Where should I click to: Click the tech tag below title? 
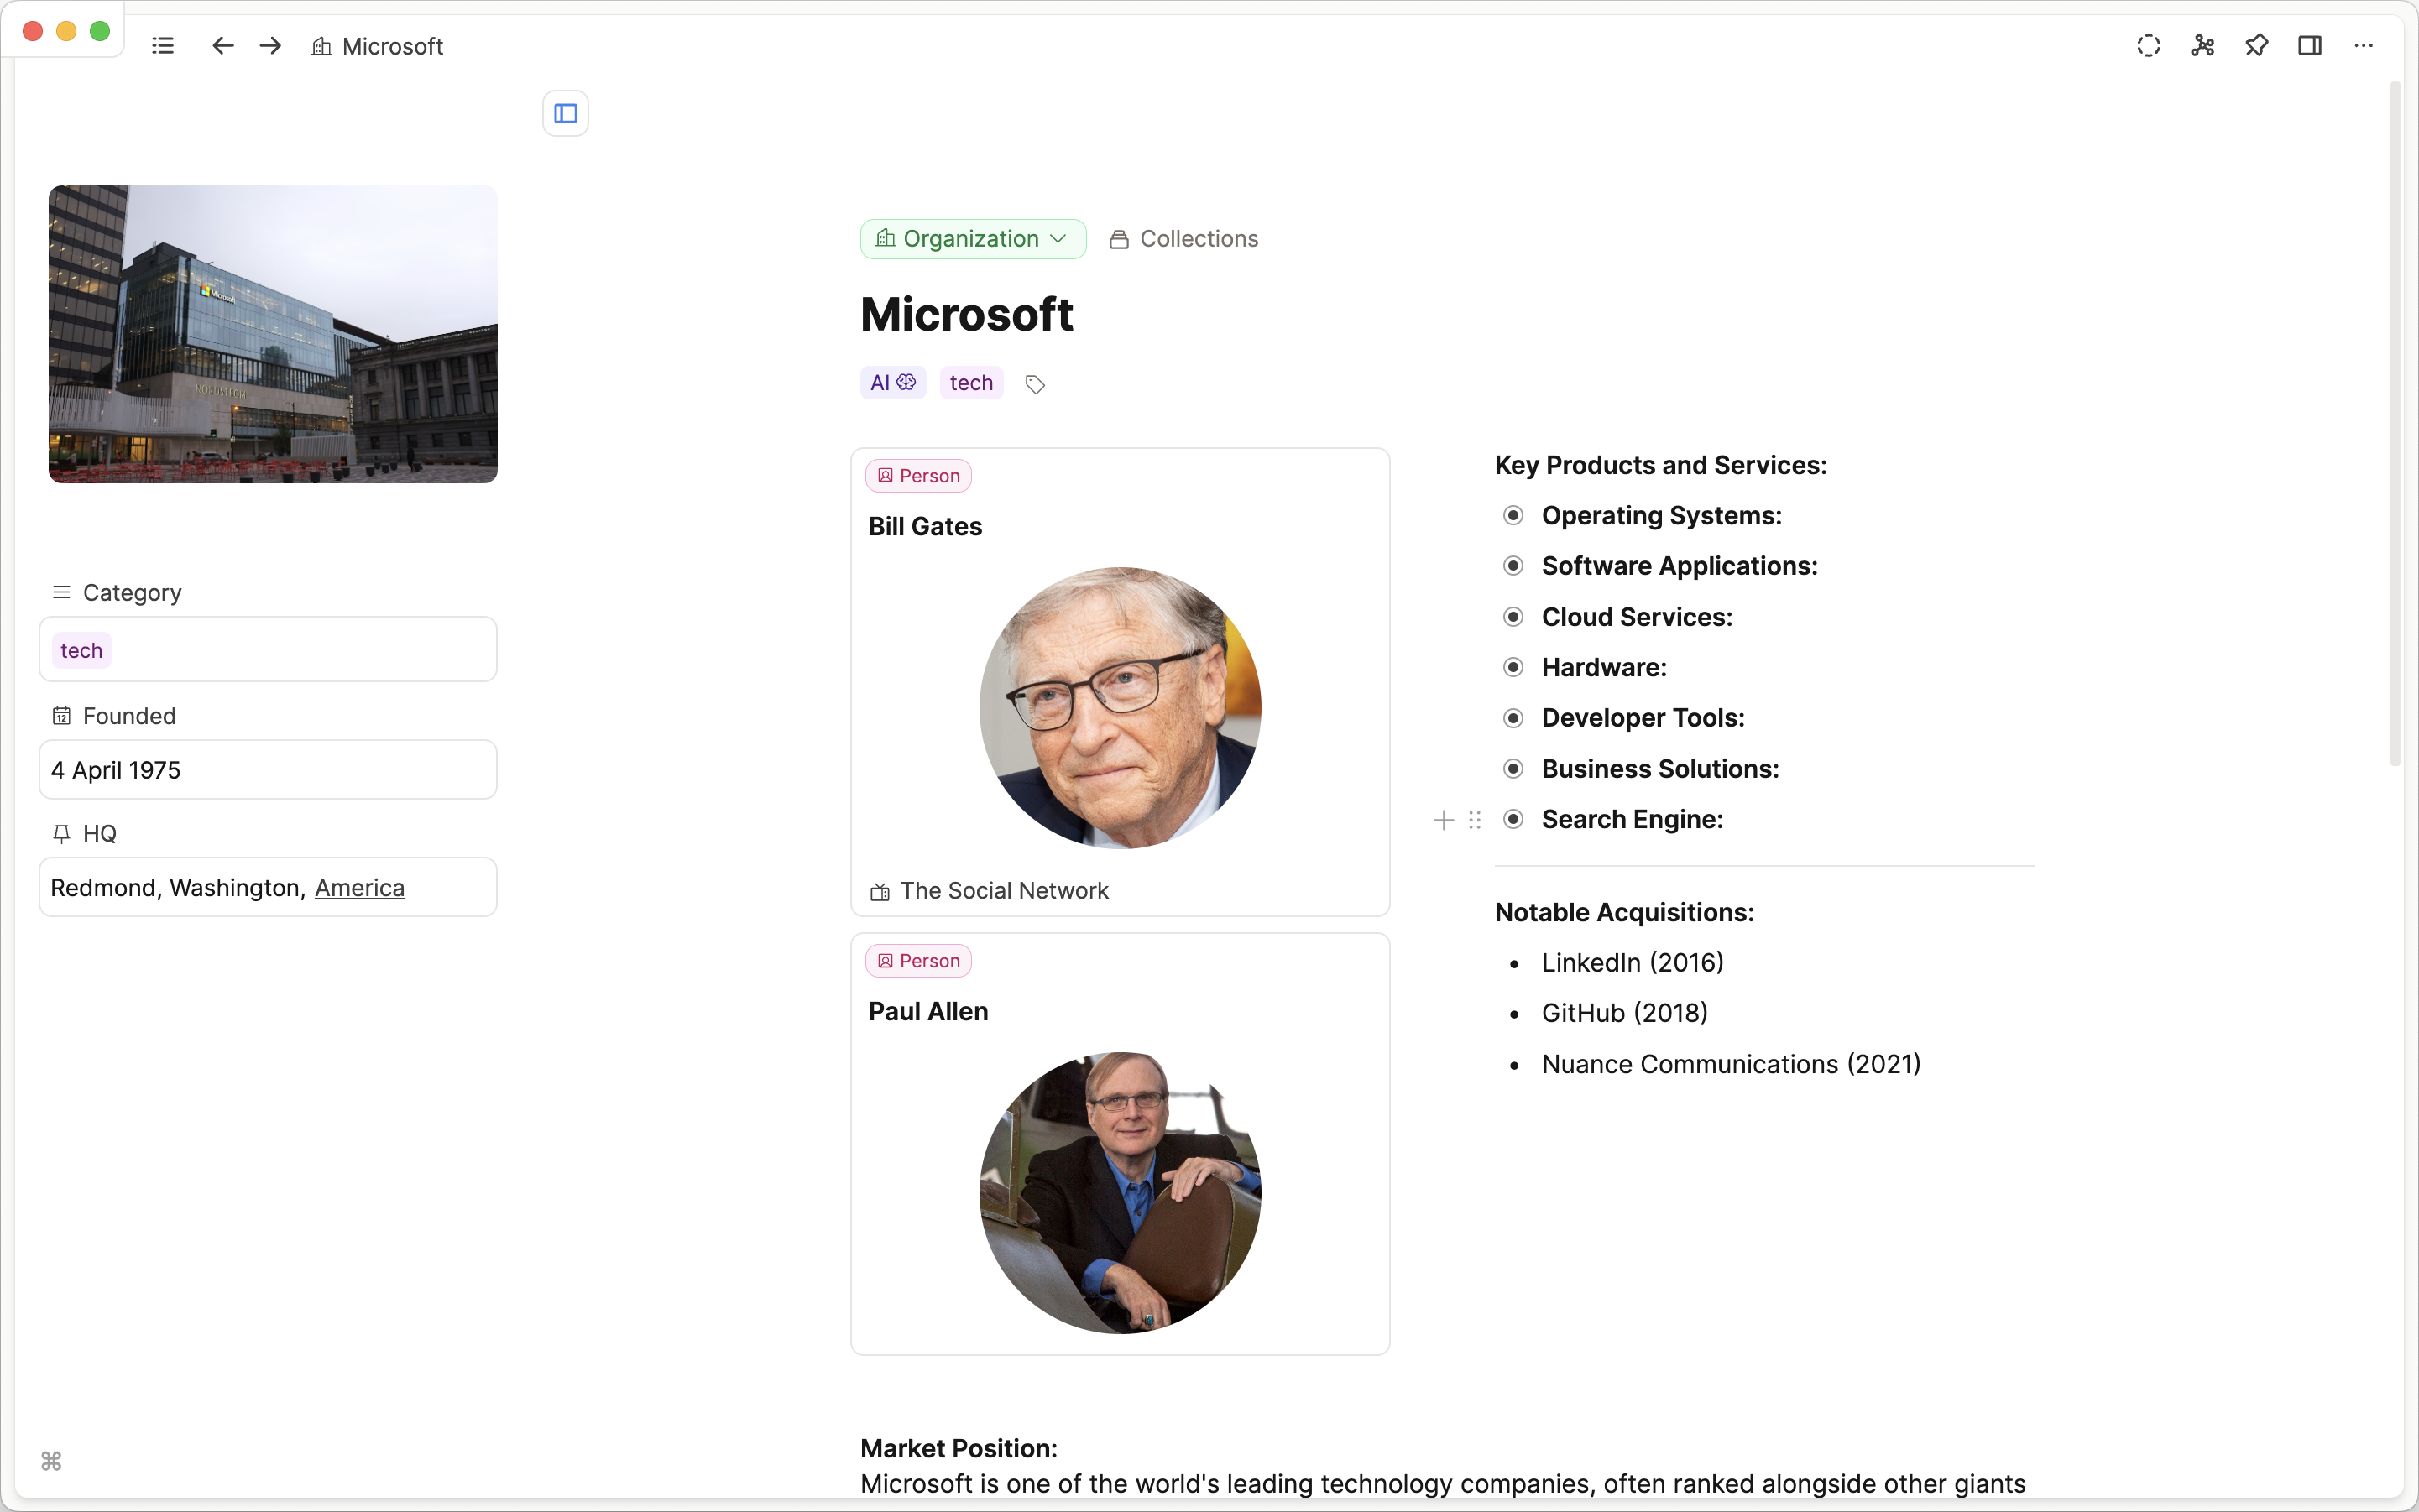[x=970, y=383]
